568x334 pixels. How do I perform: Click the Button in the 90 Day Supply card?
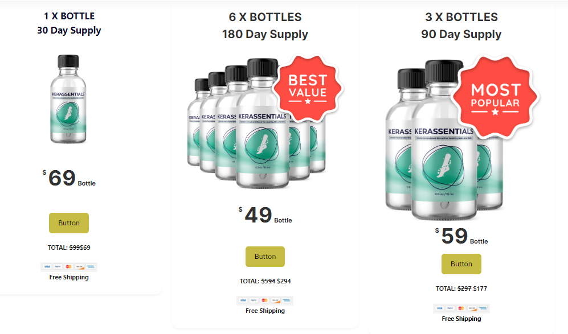(461, 263)
